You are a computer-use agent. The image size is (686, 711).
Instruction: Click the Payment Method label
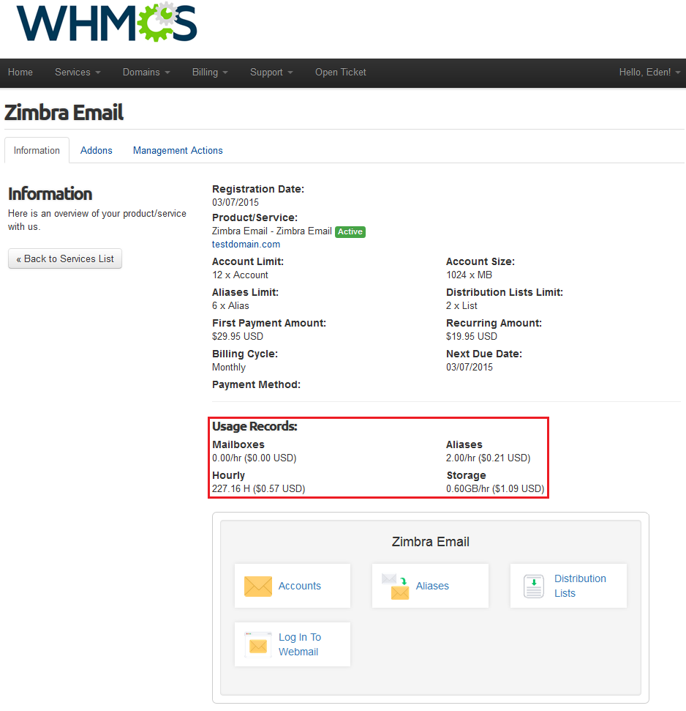point(256,384)
